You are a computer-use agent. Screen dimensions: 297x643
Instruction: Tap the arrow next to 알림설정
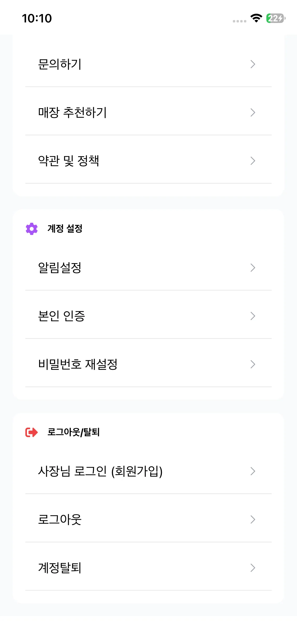click(x=253, y=268)
